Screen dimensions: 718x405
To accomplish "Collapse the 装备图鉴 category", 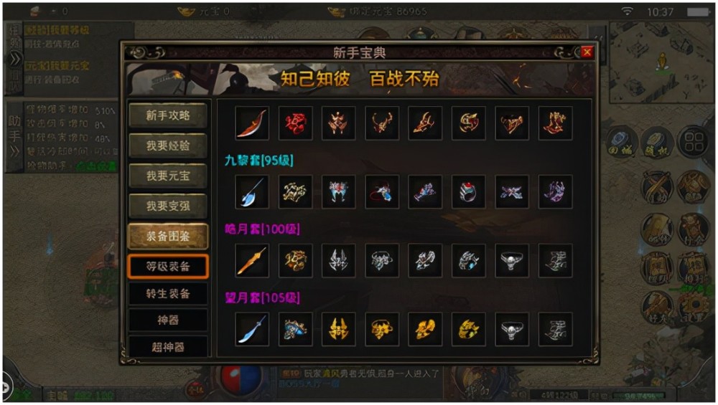I will point(168,236).
